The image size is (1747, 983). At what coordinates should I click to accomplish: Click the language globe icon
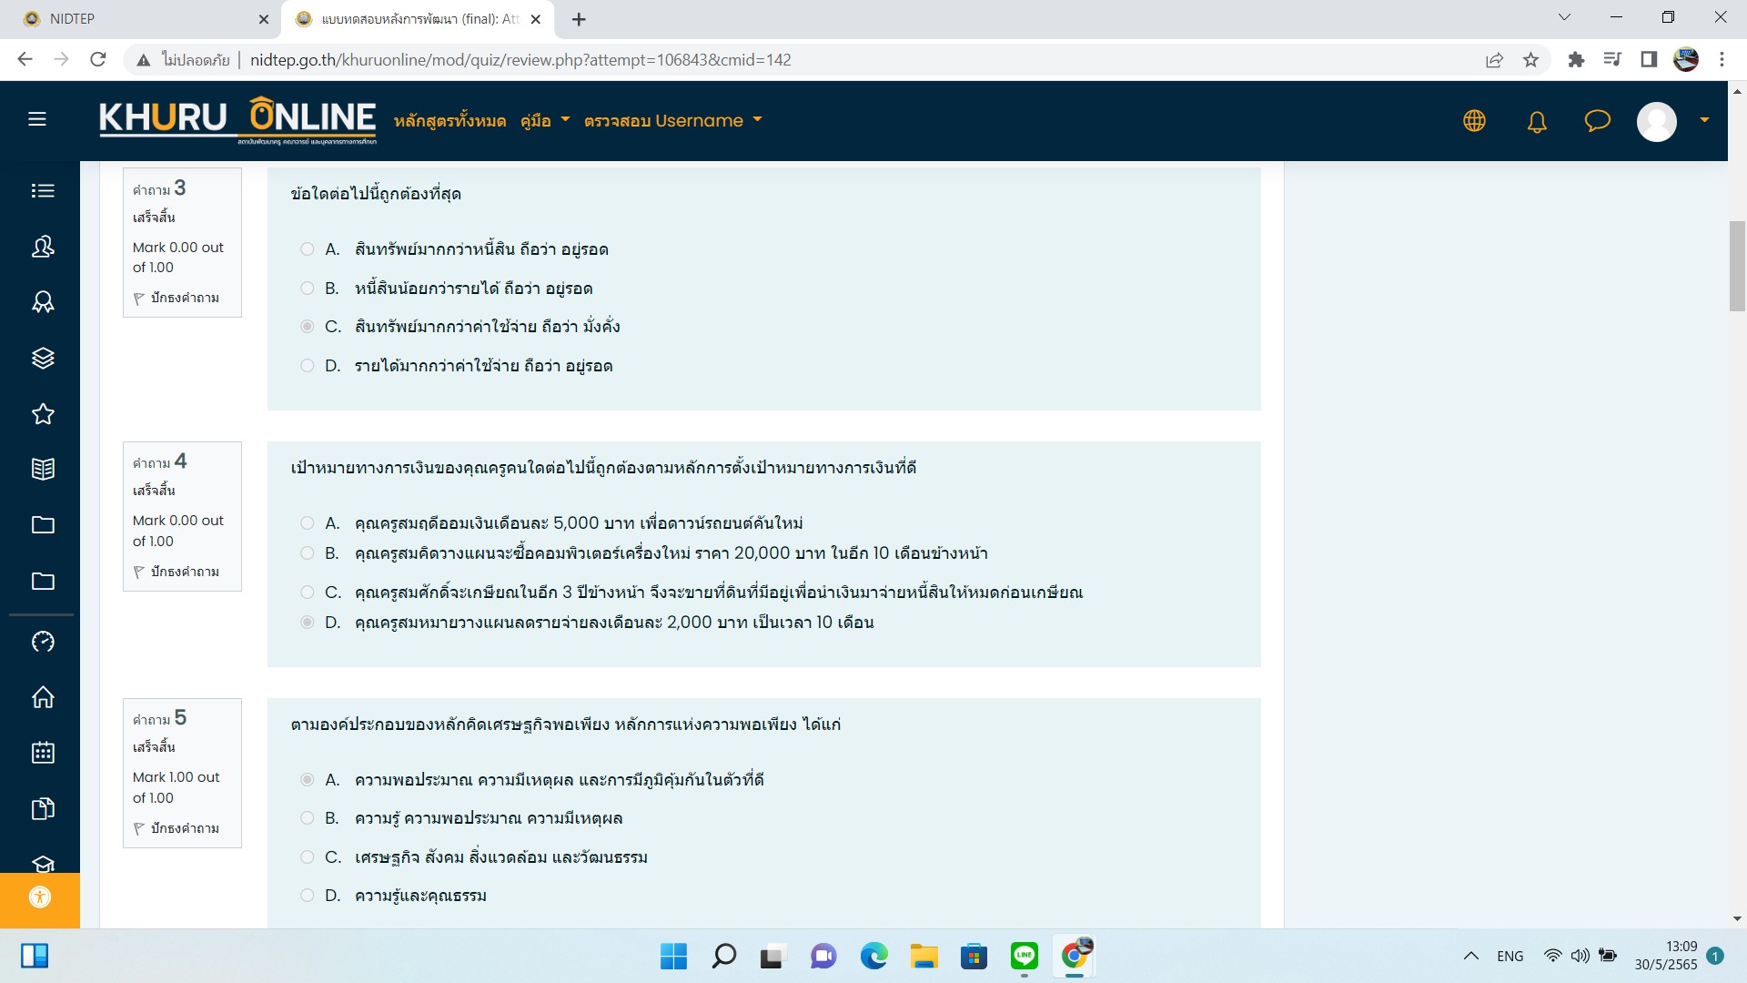pyautogui.click(x=1474, y=121)
